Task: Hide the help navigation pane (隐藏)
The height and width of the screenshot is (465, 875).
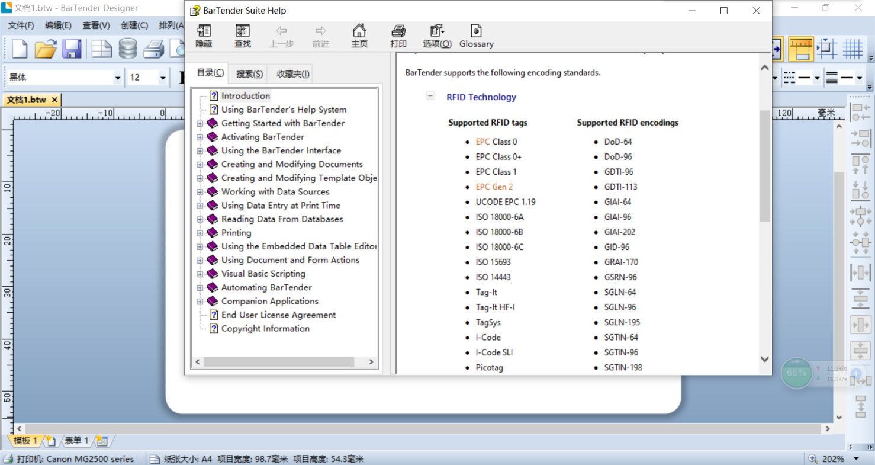Action: (x=204, y=36)
